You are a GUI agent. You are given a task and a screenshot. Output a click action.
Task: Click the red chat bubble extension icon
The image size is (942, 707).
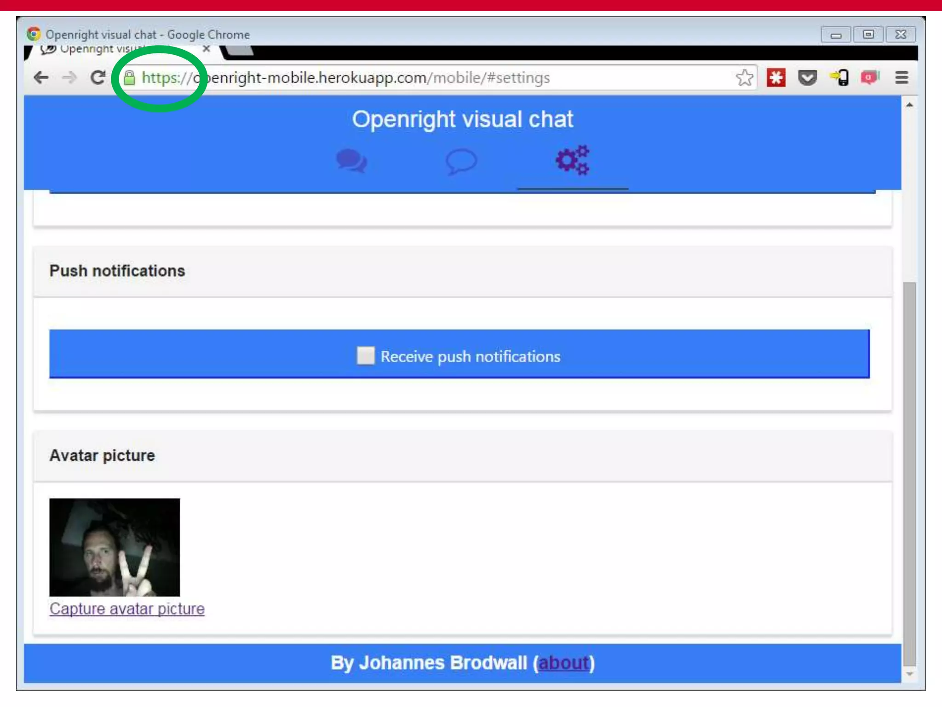[x=870, y=78]
